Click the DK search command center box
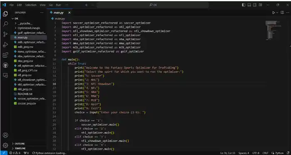Screen dimensions: 291x155 153,5
